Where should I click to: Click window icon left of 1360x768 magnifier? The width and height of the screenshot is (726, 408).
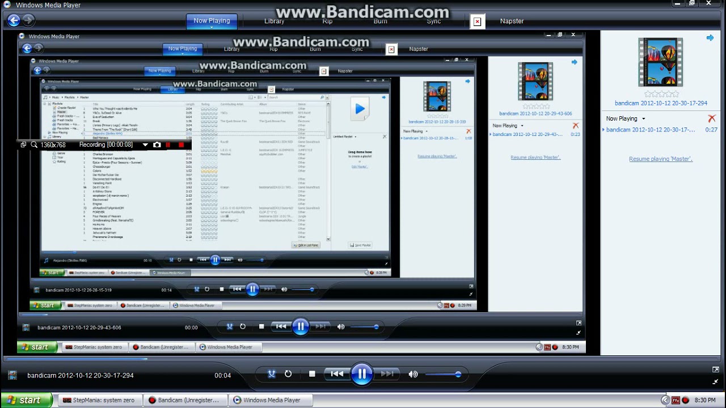click(x=23, y=145)
